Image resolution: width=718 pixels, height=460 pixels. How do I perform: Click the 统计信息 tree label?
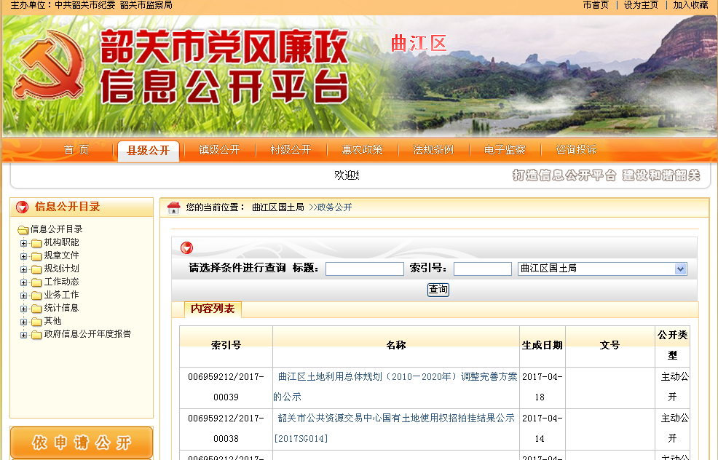[x=61, y=308]
